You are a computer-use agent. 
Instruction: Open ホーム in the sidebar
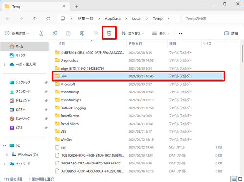25,46
